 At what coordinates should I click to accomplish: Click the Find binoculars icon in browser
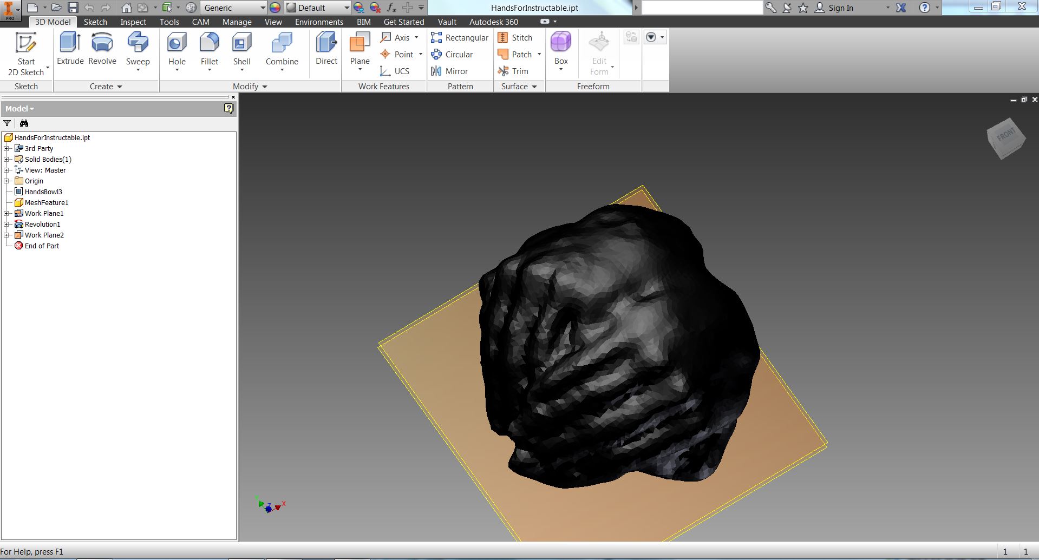point(24,123)
